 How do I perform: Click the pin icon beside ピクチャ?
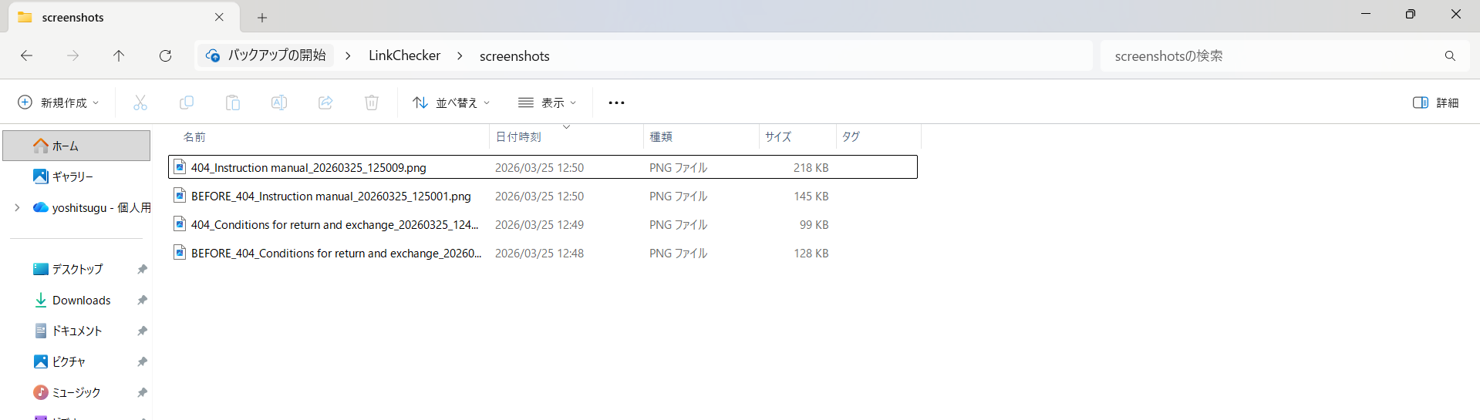tap(142, 361)
